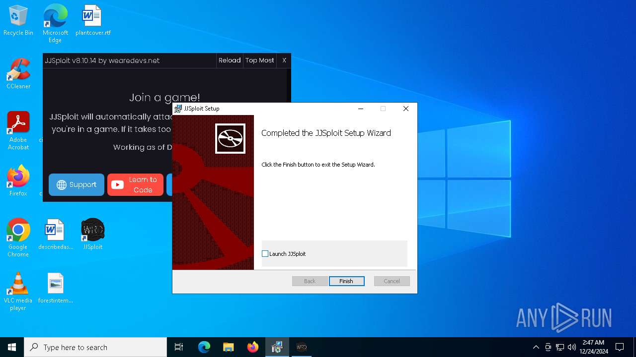The image size is (636, 357).
Task: Click Learn to Code button in JJSploit
Action: [135, 185]
